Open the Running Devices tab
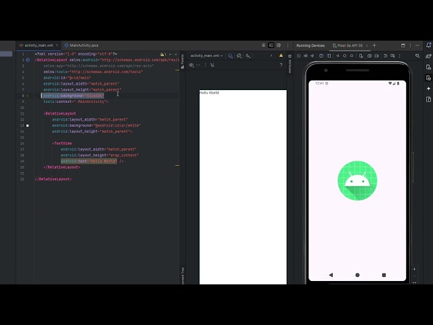433x325 pixels. (x=311, y=45)
